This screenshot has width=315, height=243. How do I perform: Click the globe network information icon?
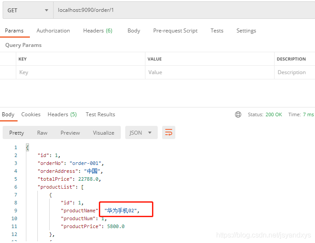pos(238,114)
